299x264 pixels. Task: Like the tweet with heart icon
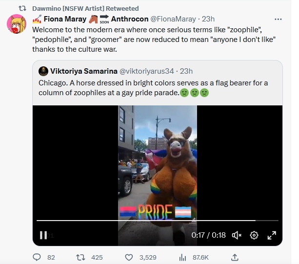tap(130, 257)
